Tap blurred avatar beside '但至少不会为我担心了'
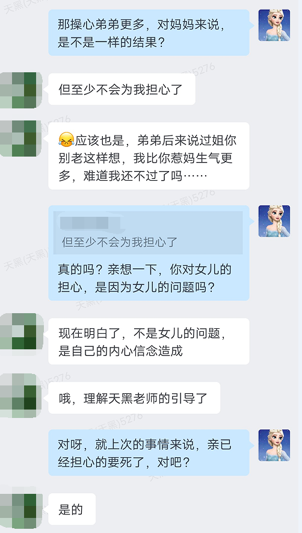This screenshot has width=302, height=533. [21, 90]
